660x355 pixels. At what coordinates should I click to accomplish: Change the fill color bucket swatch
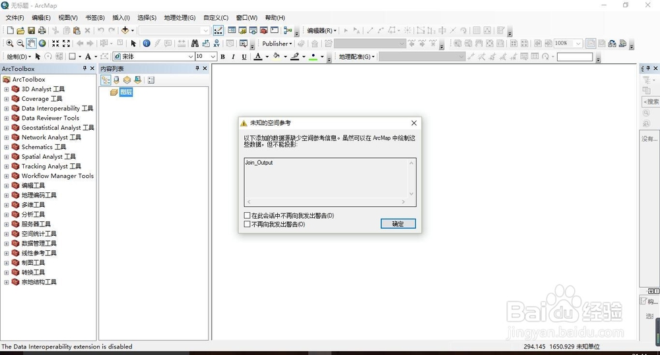pos(277,57)
